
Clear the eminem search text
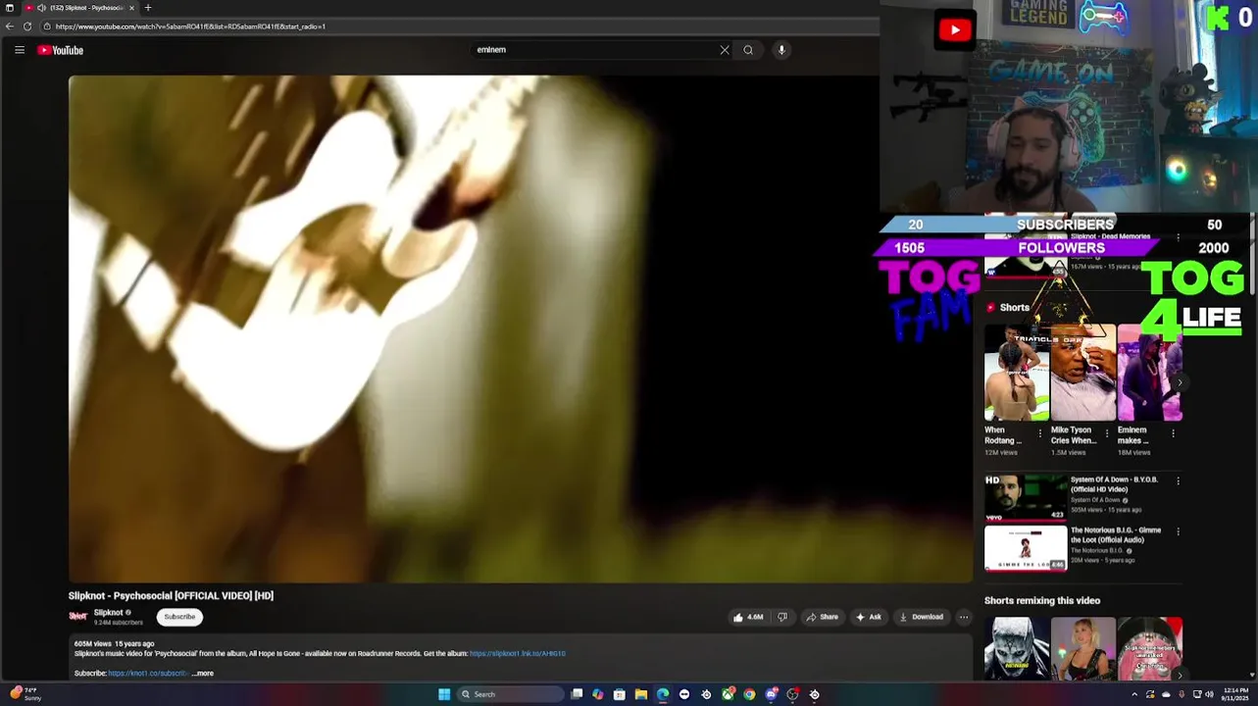725,50
